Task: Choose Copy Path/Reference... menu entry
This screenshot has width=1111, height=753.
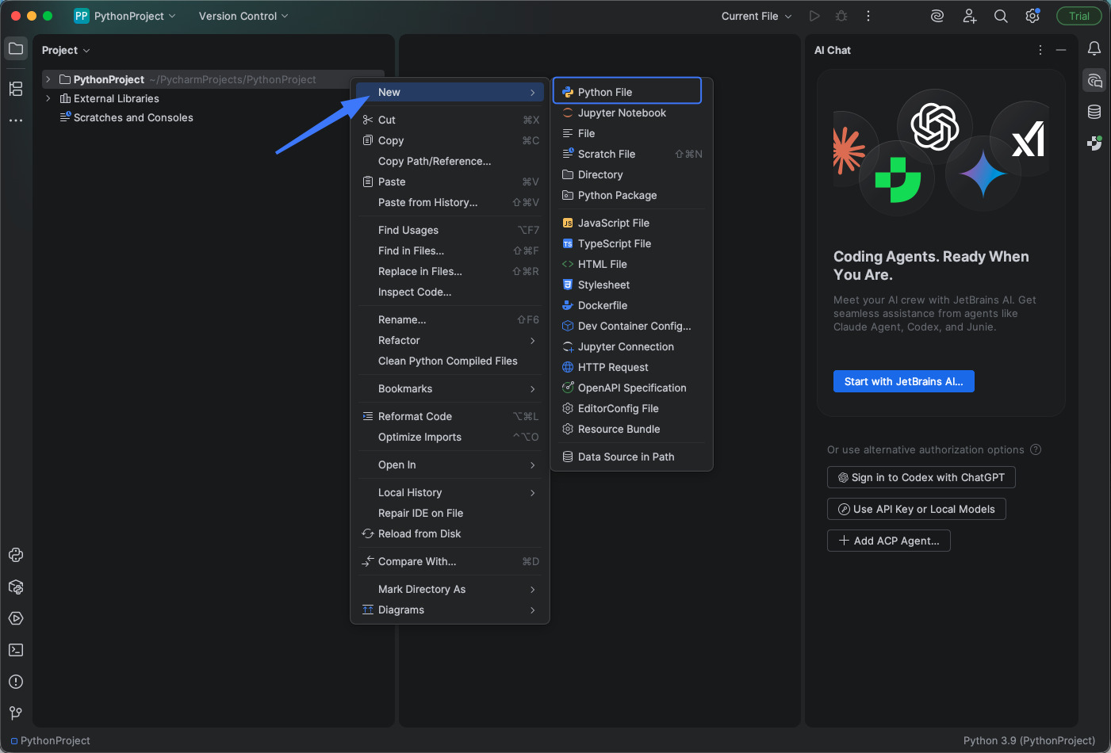Action: (x=450, y=161)
